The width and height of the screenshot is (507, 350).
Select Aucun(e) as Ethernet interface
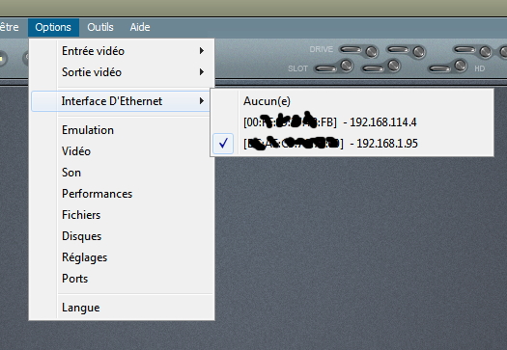coord(352,101)
